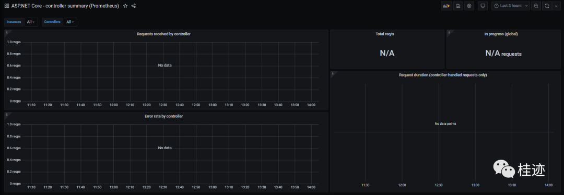This screenshot has width=564, height=195.
Task: Click the Instances variable label
Action: point(14,22)
